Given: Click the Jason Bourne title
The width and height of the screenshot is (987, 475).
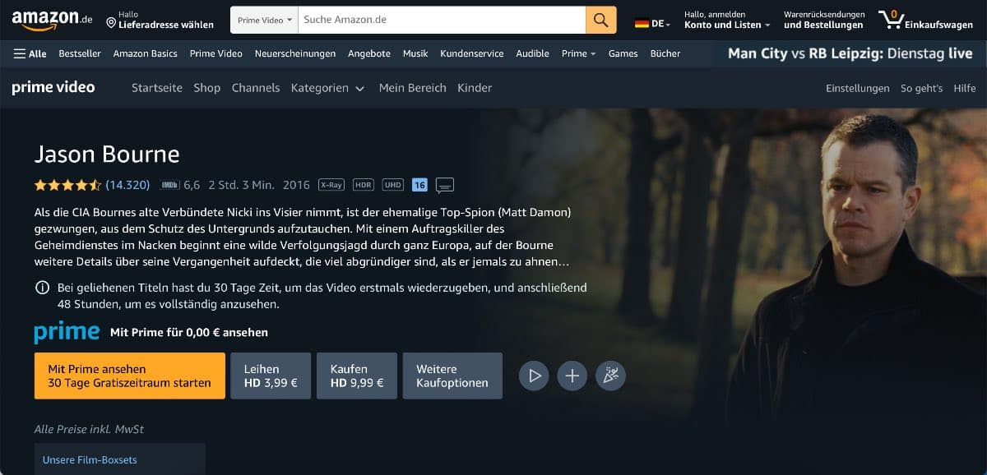Looking at the screenshot, I should pos(107,154).
